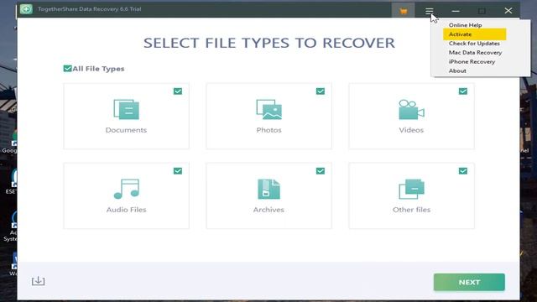Uncheck the Videos checkbox

[463, 91]
